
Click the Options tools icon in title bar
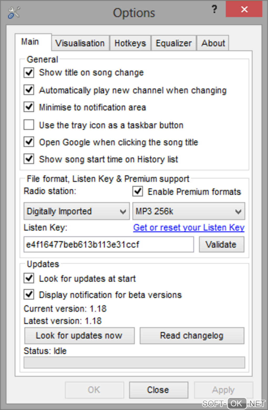pos(14,13)
